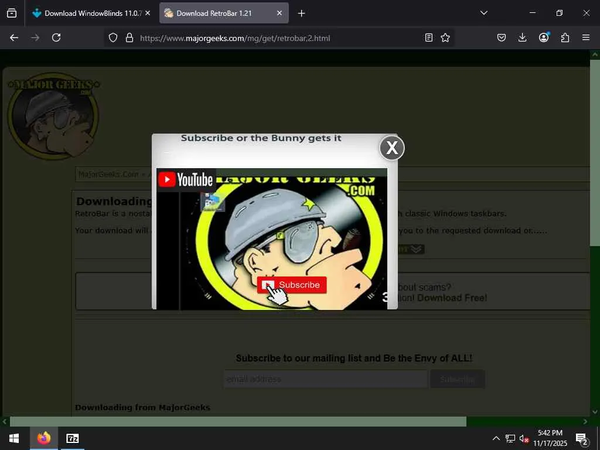Open the tracking protection shield icon
The width and height of the screenshot is (600, 450).
[x=113, y=37]
